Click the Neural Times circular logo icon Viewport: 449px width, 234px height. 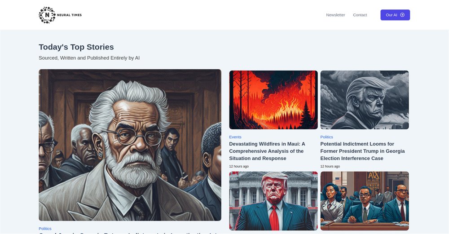pyautogui.click(x=47, y=15)
